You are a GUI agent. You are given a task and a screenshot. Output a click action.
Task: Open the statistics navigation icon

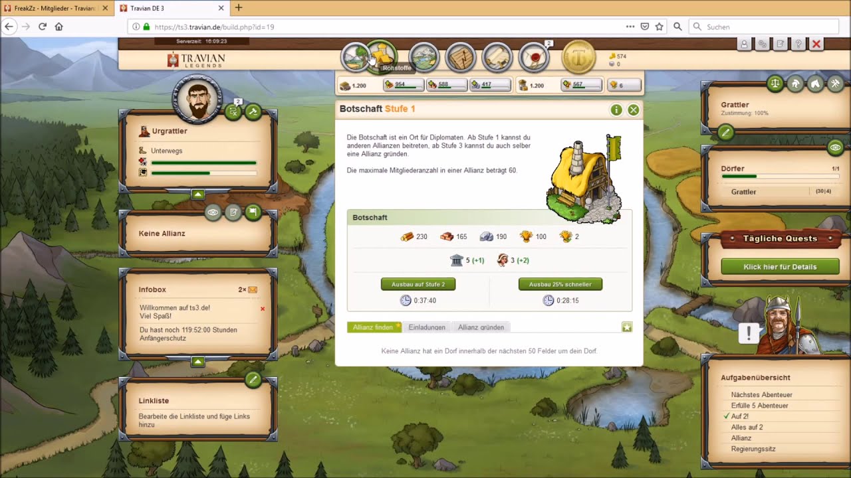click(x=461, y=58)
